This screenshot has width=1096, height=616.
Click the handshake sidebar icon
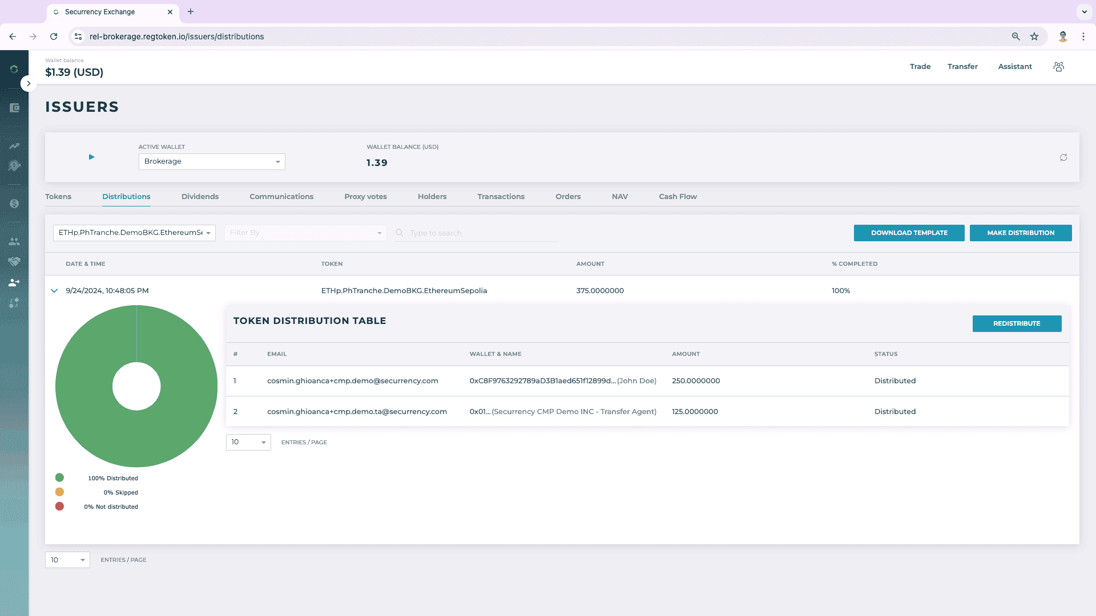[x=14, y=261]
